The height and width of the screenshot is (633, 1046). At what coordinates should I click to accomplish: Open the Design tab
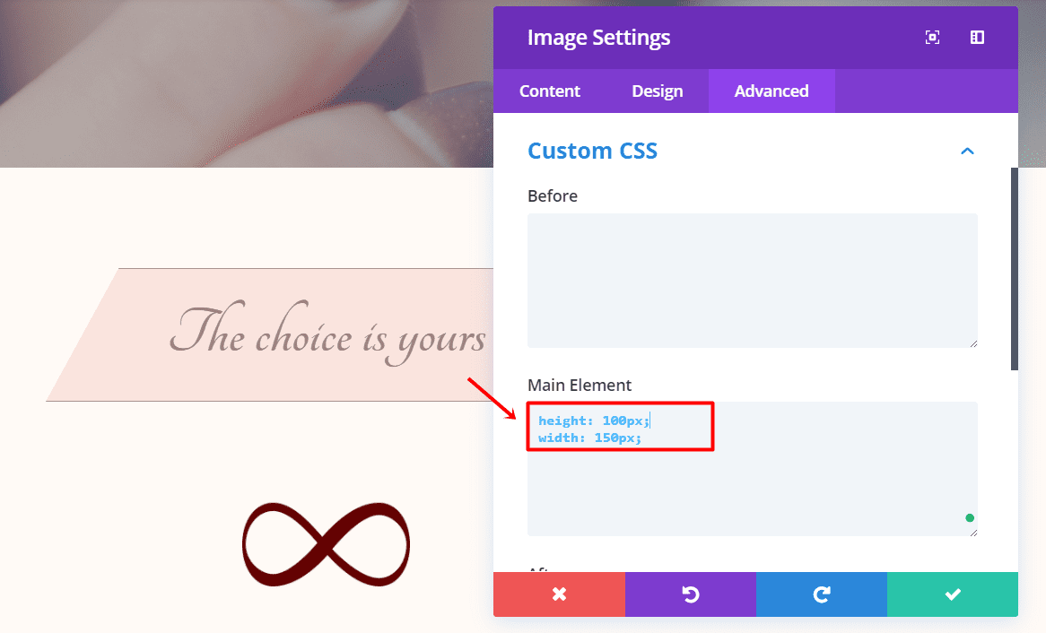658,91
